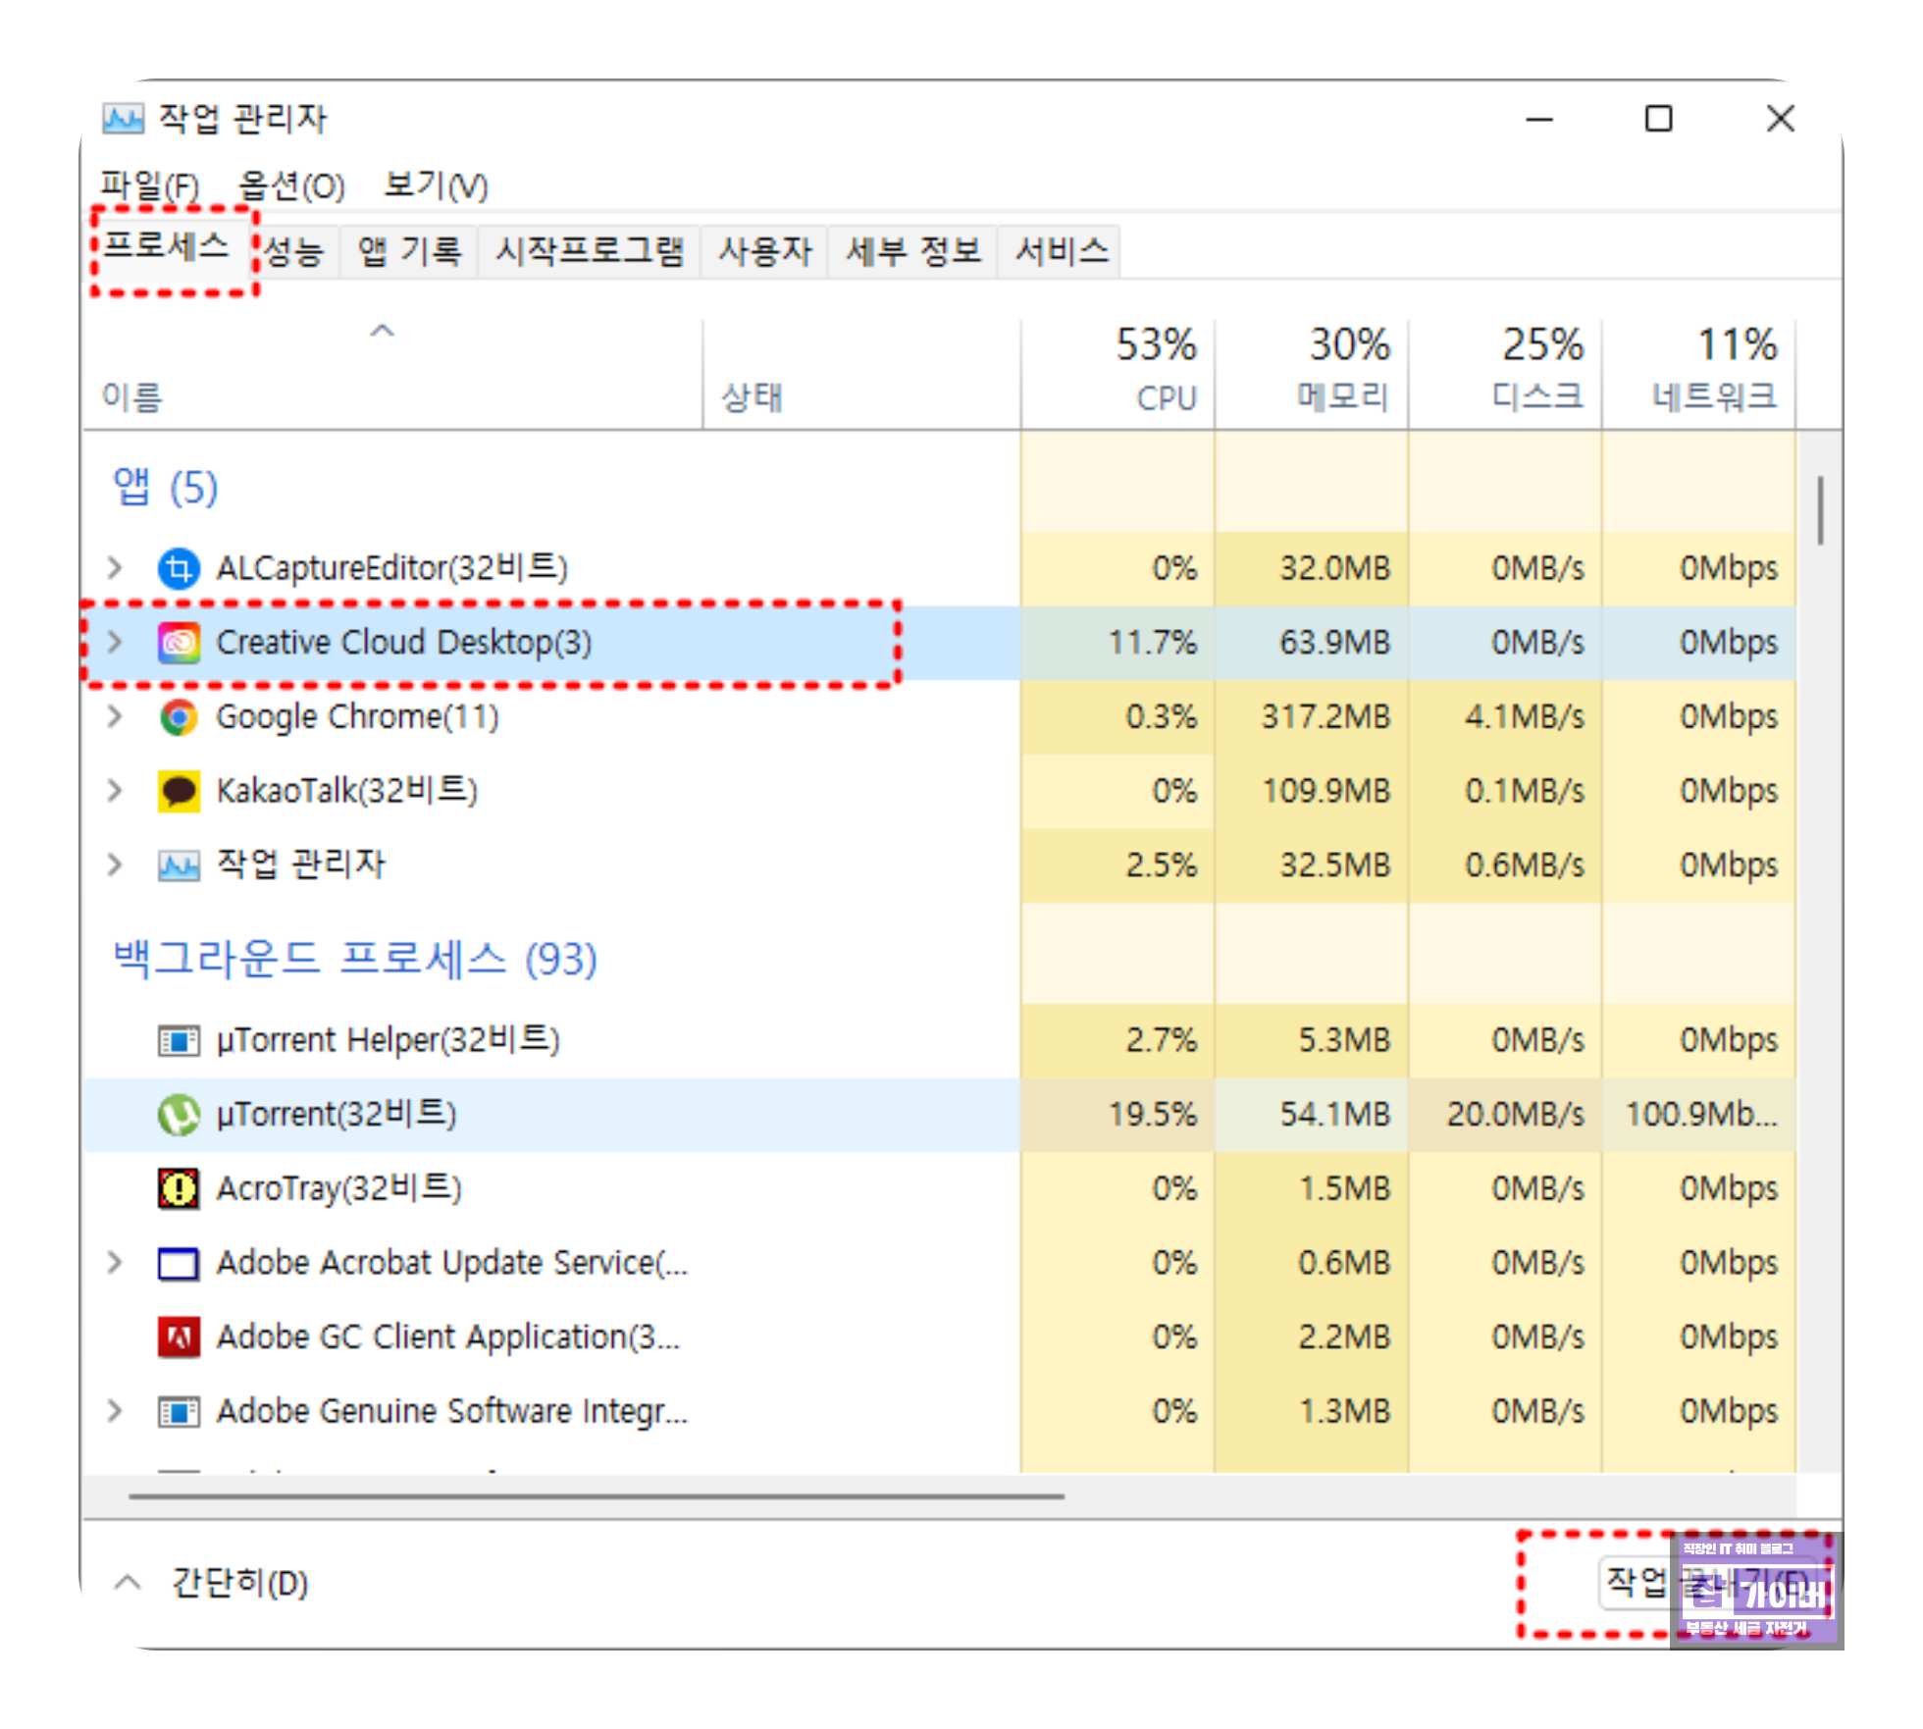Expand the KakaoTalk process group
1923x1729 pixels.
(115, 791)
